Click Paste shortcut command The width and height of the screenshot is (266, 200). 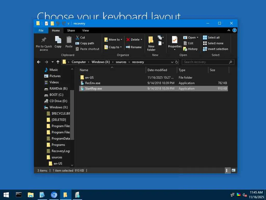(88, 49)
